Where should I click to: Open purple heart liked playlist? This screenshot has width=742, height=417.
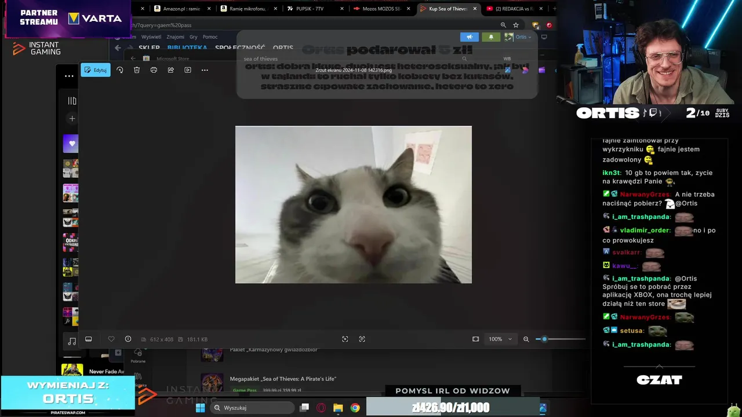click(72, 143)
